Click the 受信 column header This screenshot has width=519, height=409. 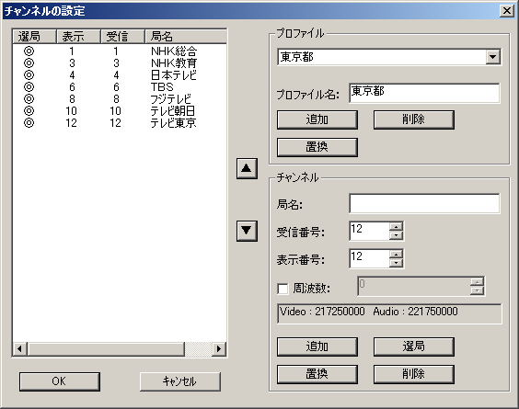coord(122,36)
